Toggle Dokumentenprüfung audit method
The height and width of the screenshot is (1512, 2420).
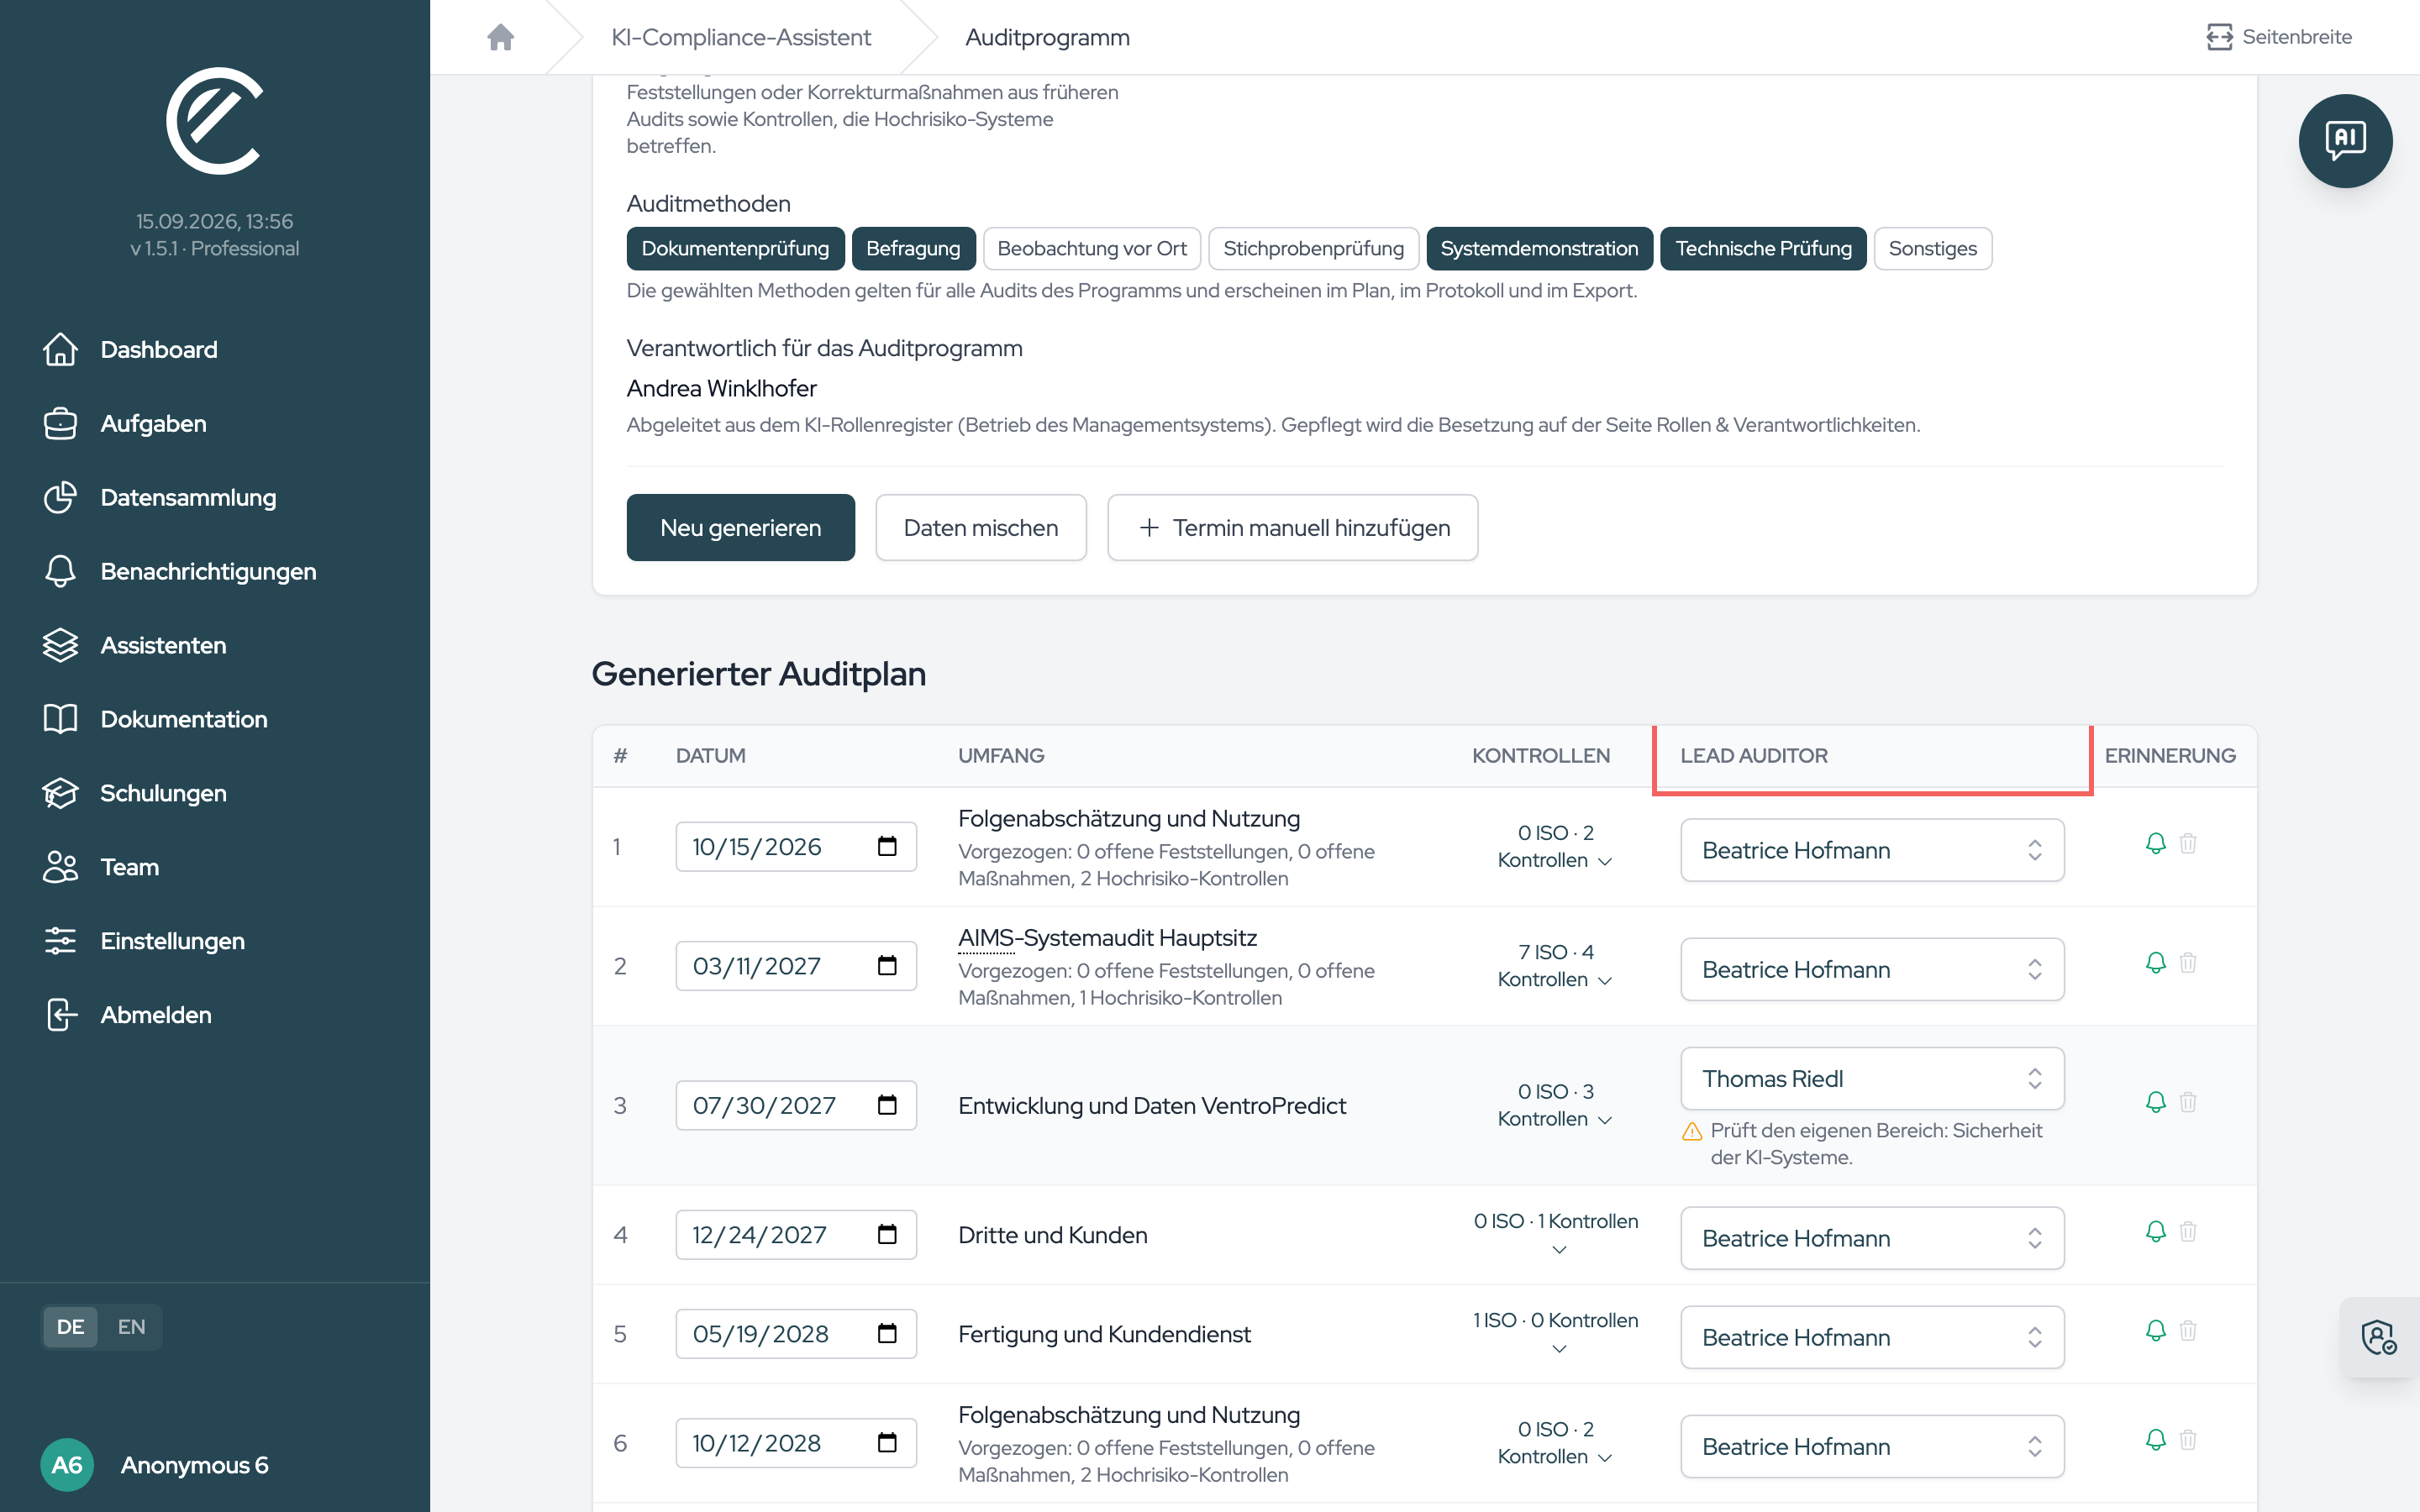click(735, 248)
